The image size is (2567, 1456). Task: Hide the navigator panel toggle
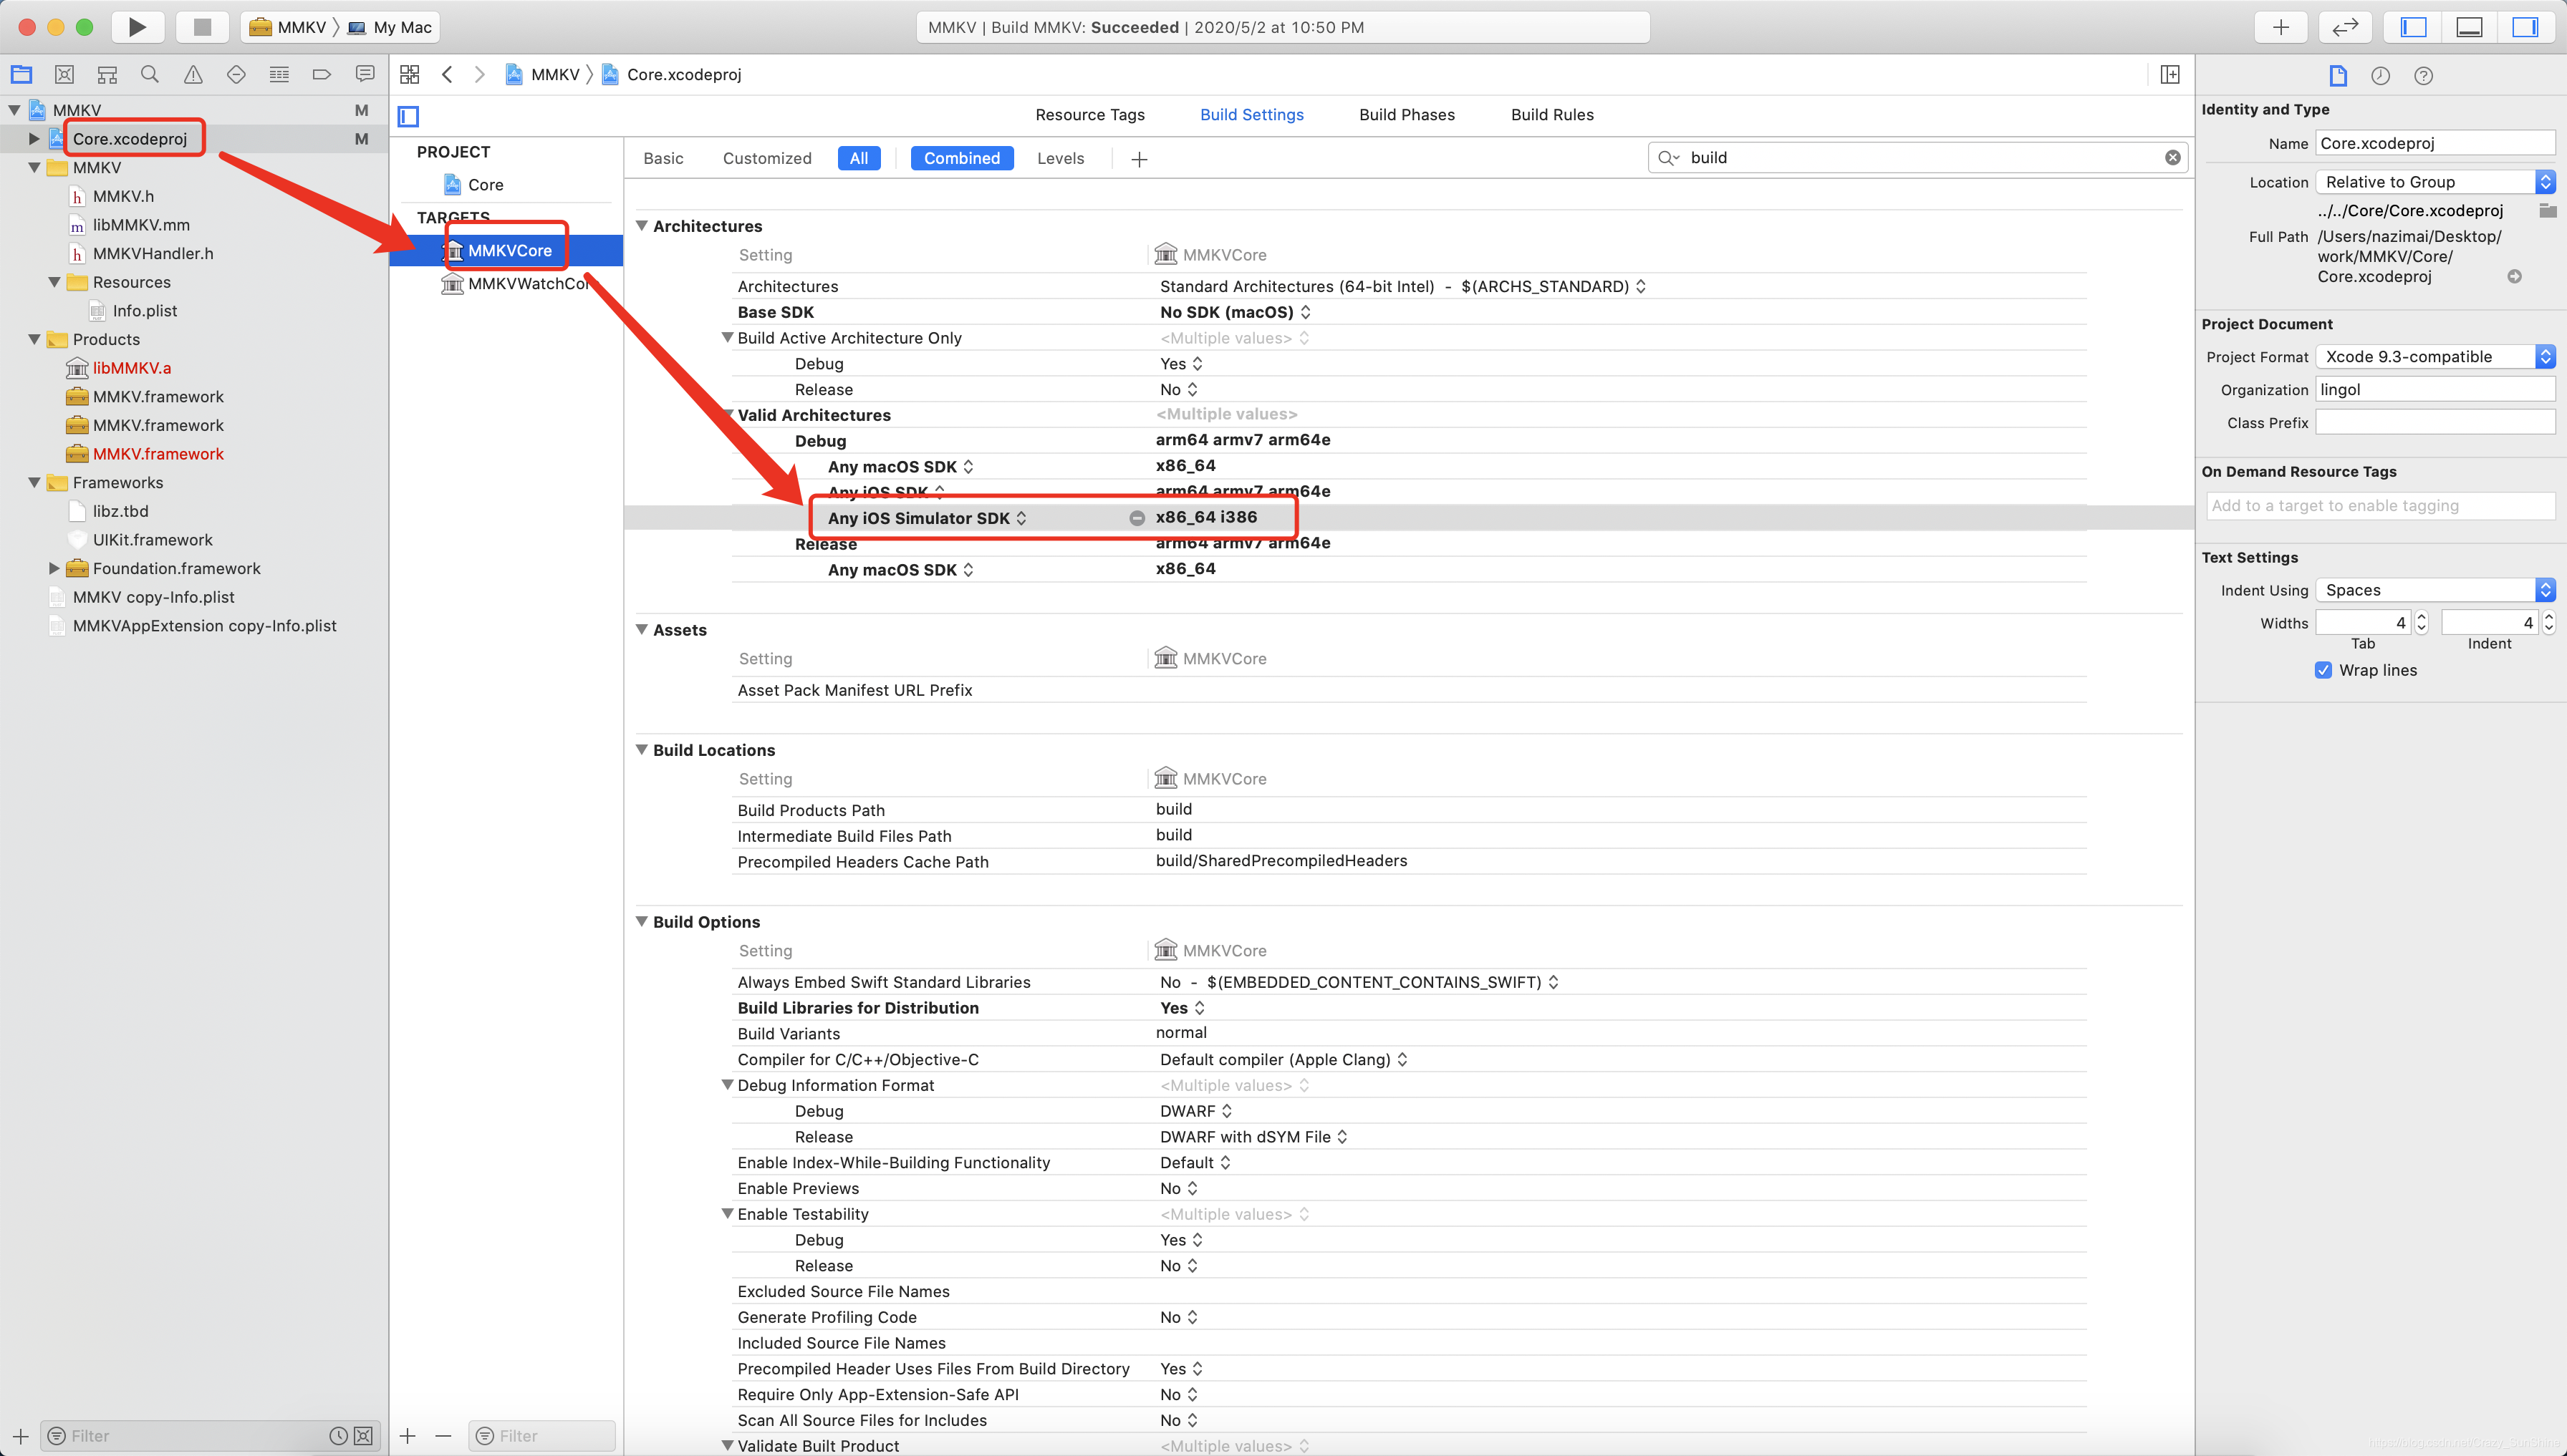point(2413,27)
